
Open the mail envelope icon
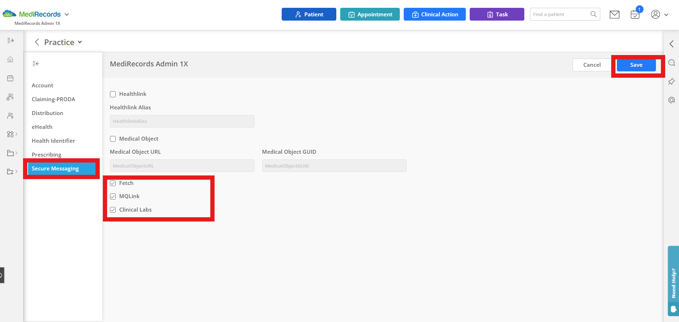(x=614, y=15)
